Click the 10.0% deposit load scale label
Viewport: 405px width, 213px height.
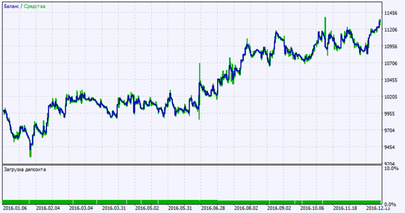(391, 169)
